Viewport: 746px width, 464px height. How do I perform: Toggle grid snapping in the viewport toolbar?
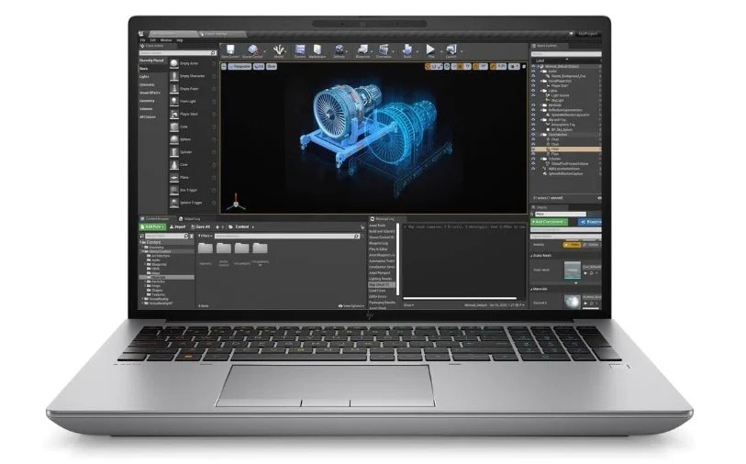tap(461, 67)
